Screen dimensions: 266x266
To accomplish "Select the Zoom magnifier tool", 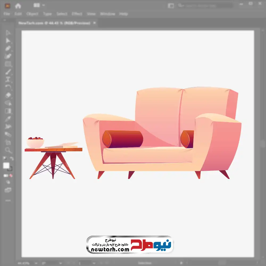I will tap(8, 150).
